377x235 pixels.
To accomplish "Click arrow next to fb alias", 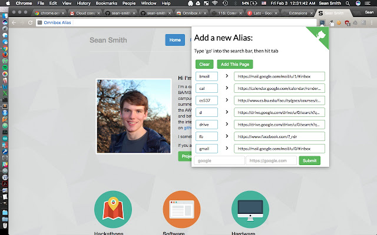I will 227,136.
